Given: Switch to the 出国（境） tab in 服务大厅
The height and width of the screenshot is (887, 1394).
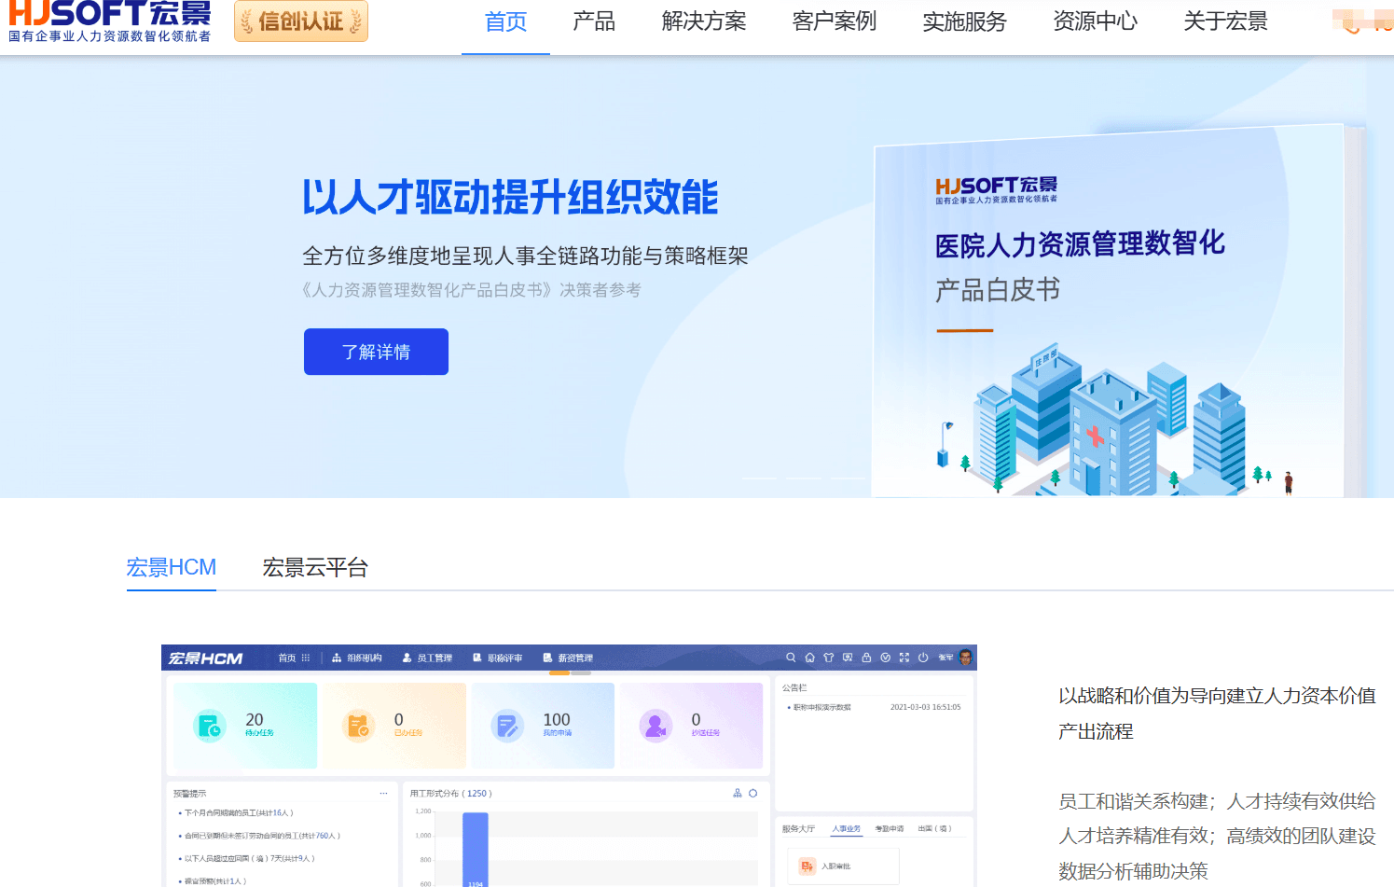Looking at the screenshot, I should point(935,829).
